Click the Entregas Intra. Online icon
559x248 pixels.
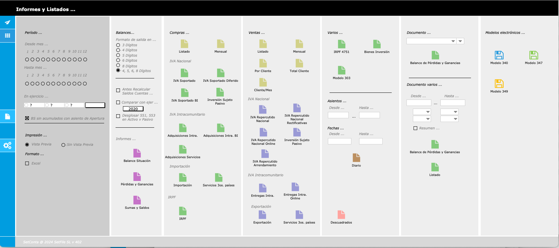pyautogui.click(x=295, y=187)
